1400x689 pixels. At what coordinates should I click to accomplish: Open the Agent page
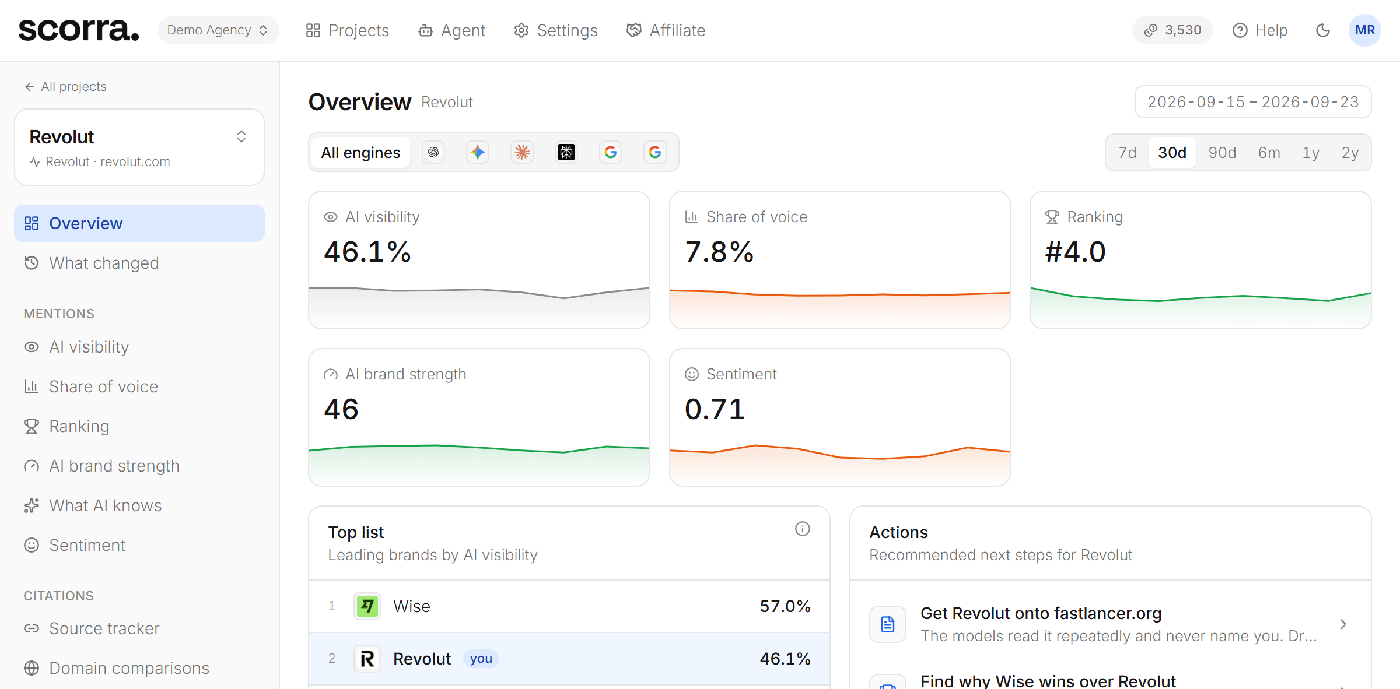coord(452,30)
